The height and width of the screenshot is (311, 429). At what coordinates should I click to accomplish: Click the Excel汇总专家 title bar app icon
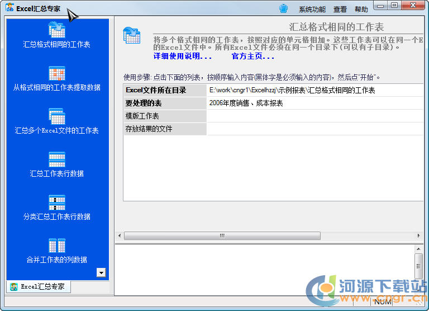click(x=9, y=7)
